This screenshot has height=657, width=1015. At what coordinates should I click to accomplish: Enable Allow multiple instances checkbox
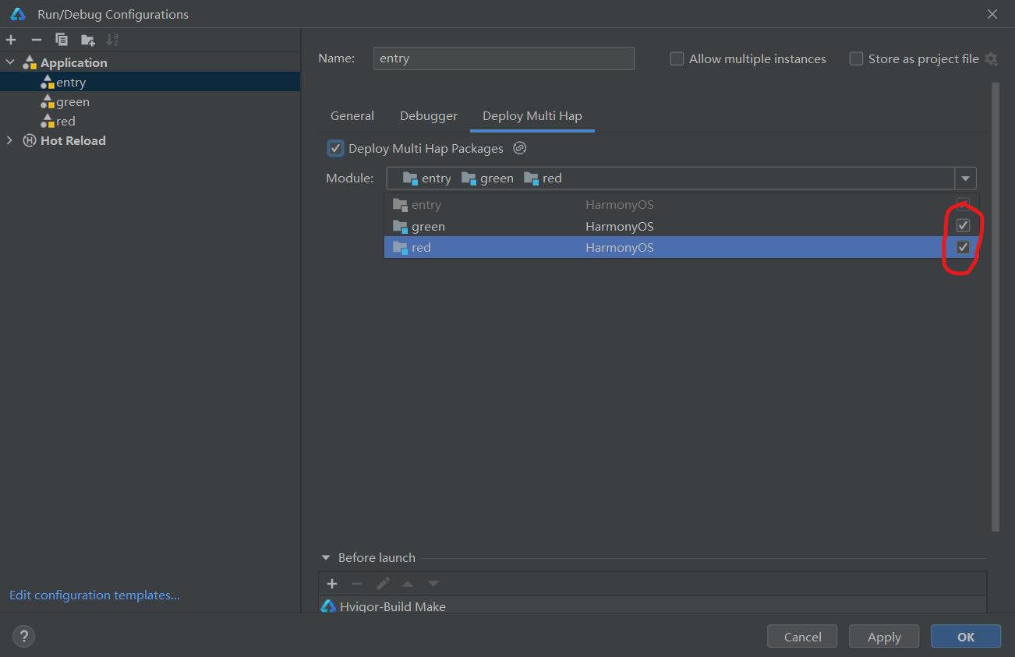tap(677, 58)
